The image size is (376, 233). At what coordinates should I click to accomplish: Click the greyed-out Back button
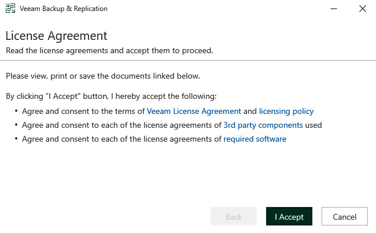point(234,216)
